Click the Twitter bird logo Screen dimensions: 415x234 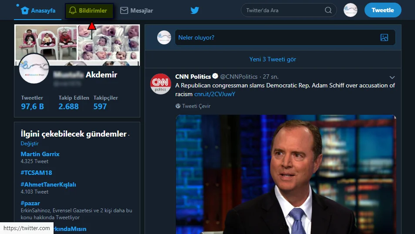tap(195, 10)
